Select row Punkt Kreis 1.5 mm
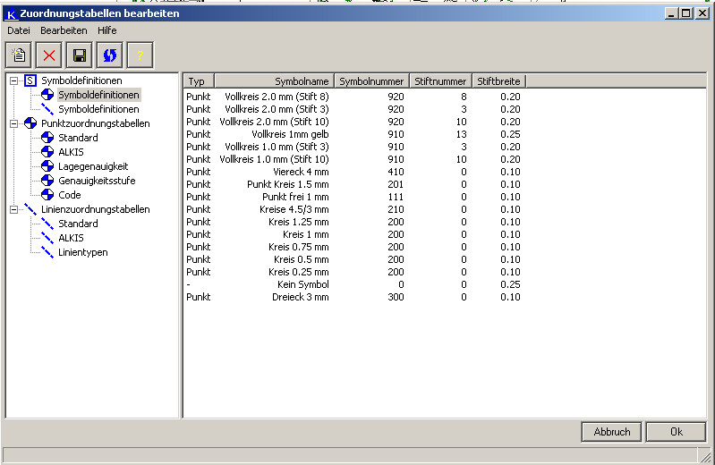 353,184
